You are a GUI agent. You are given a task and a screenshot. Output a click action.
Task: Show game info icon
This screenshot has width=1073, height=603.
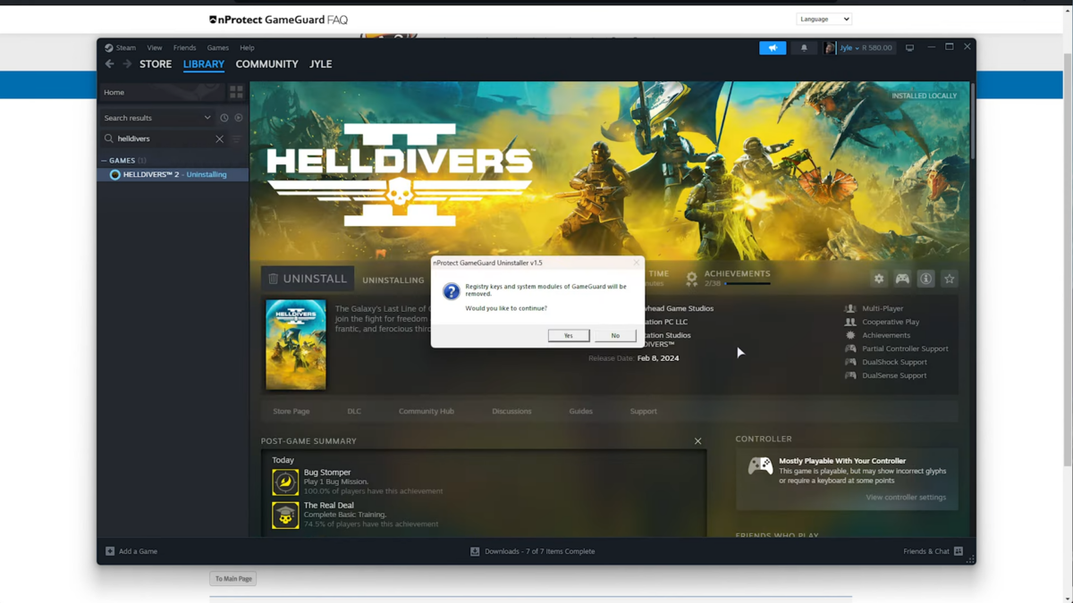tap(926, 280)
